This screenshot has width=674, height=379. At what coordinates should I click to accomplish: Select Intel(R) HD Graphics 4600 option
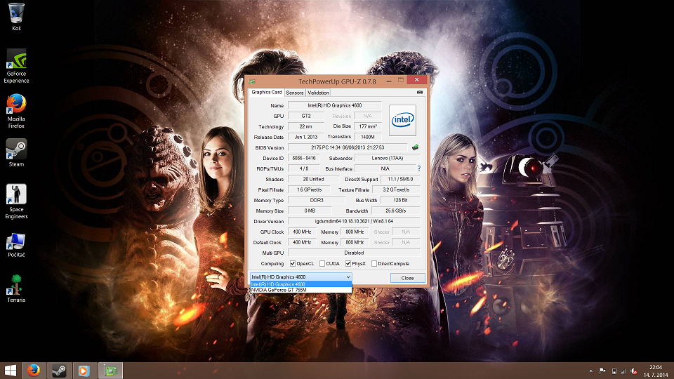pos(301,284)
